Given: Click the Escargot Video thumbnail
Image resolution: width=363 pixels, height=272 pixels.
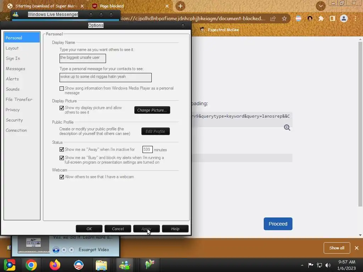Looking at the screenshot, I should [34, 244].
